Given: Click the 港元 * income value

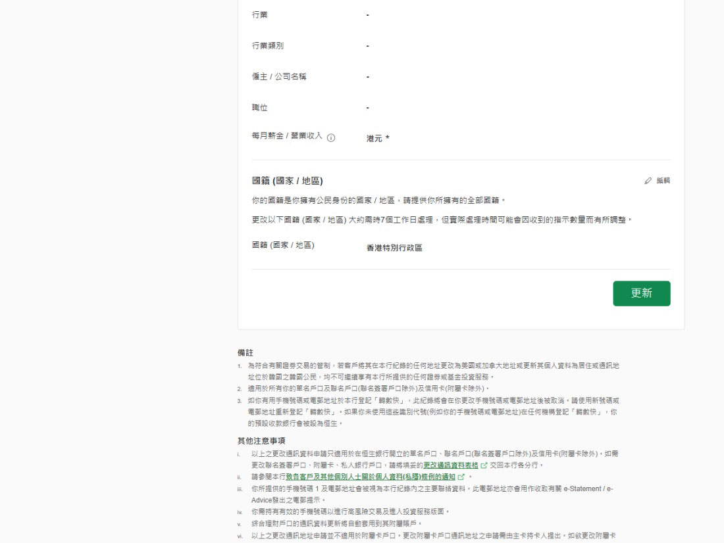Looking at the screenshot, I should coord(378,139).
